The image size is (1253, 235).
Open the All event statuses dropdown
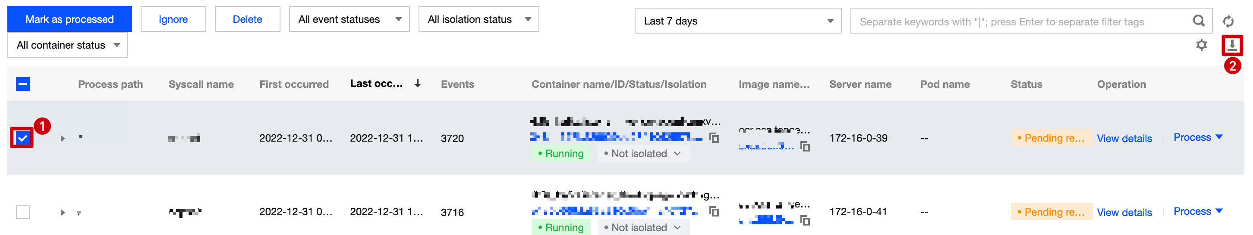[349, 19]
